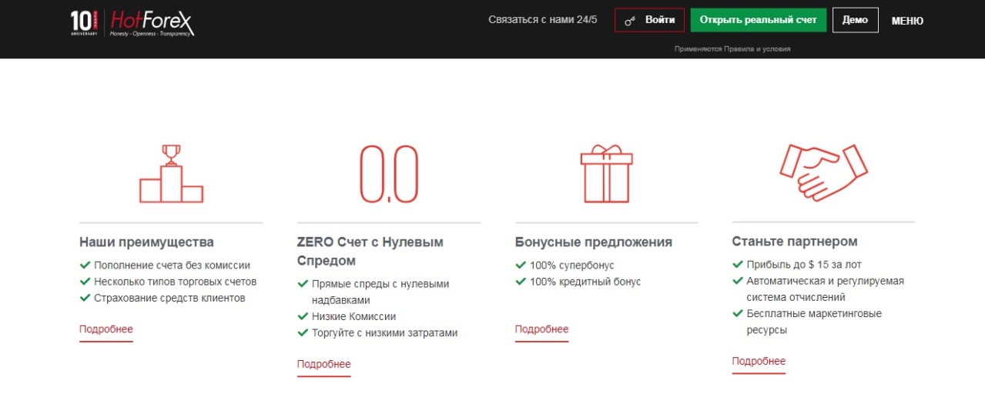
Task: Click the checkmark beside Низкие Комиссии
Action: pyautogui.click(x=303, y=316)
